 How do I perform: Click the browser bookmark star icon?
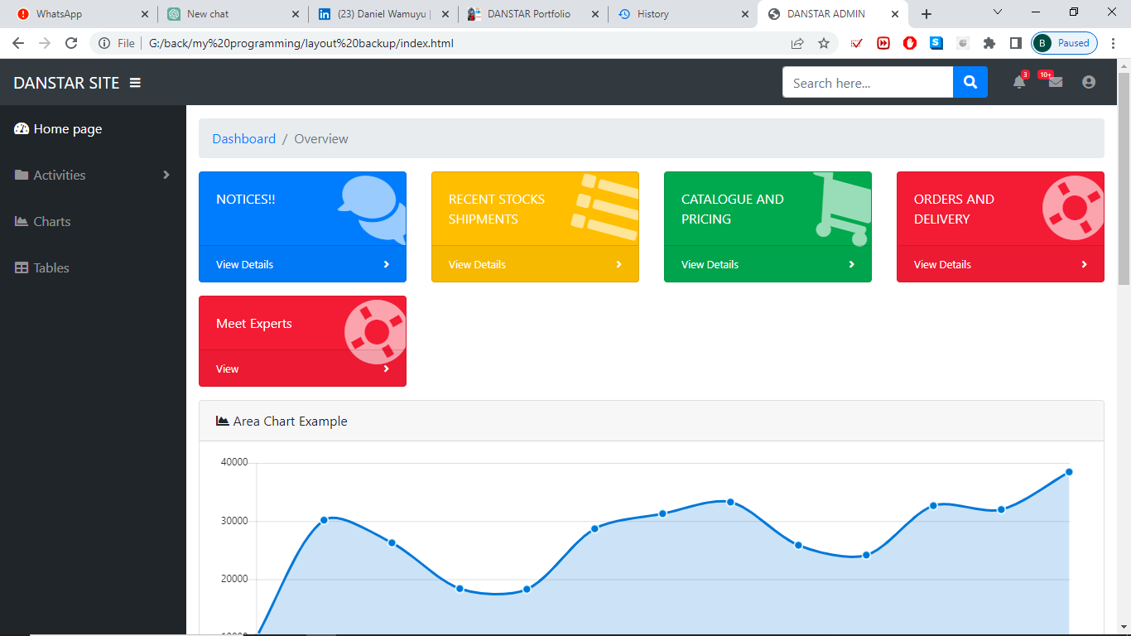824,43
